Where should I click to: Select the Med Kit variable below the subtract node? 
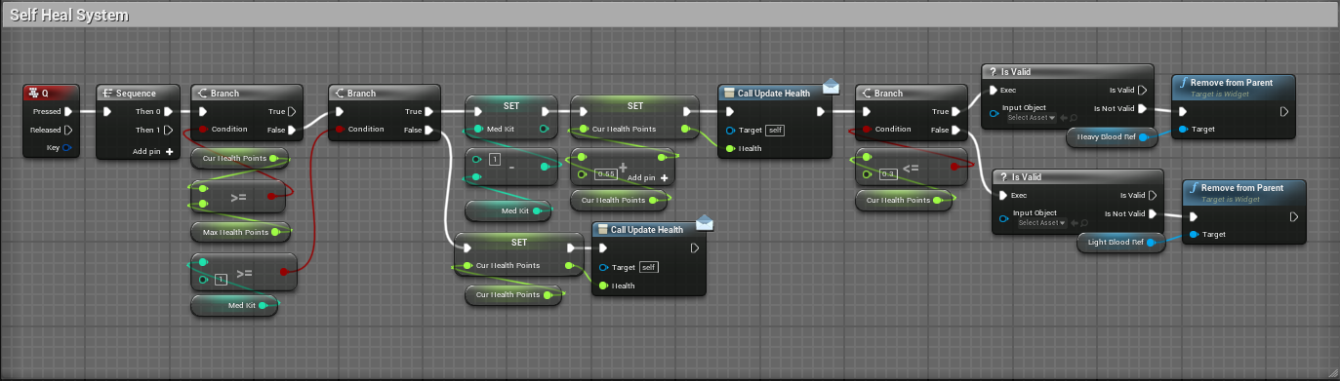pos(508,210)
